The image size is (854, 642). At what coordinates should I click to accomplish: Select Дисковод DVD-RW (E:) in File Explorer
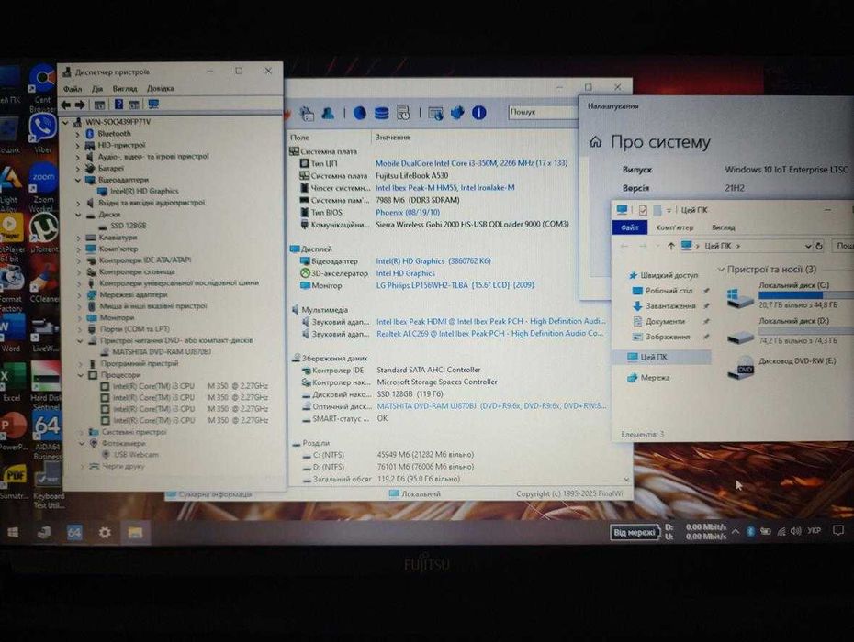pyautogui.click(x=783, y=367)
